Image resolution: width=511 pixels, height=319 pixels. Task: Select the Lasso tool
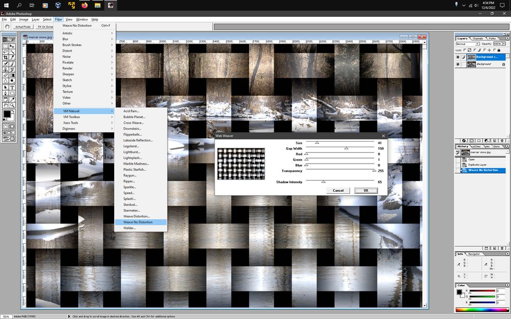(6, 52)
